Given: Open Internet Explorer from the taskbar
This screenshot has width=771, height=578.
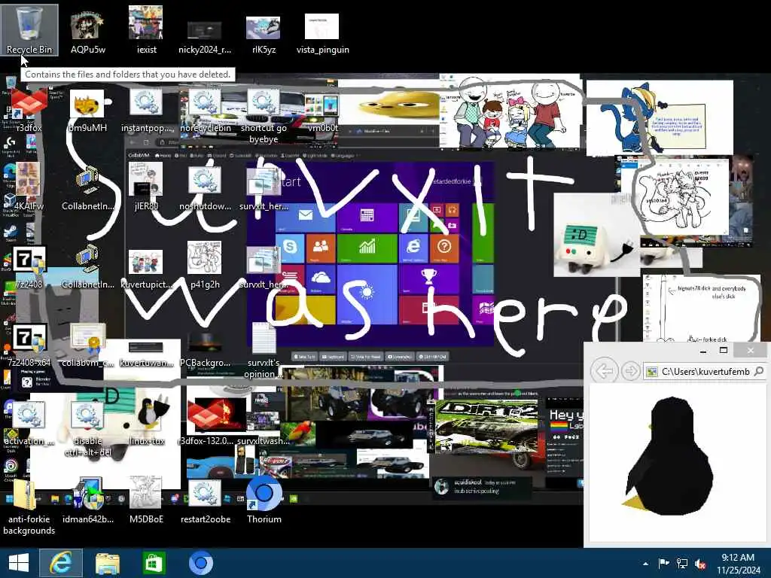Looking at the screenshot, I should click(x=60, y=563).
